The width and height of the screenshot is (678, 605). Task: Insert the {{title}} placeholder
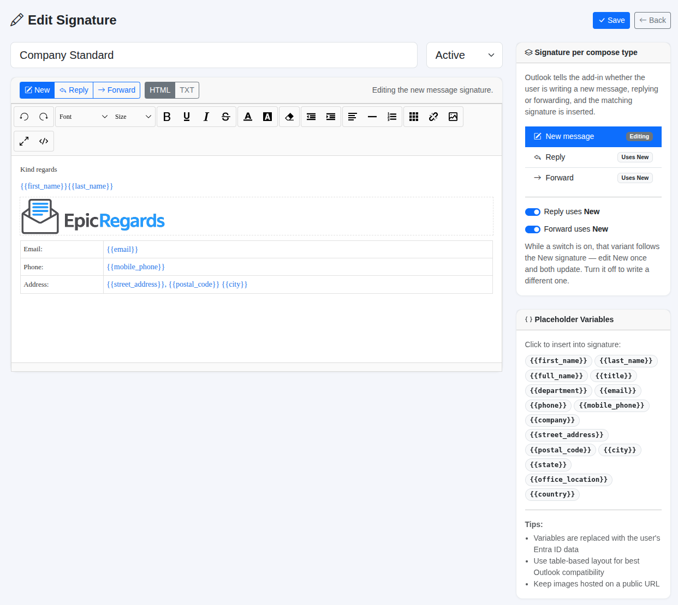(x=614, y=376)
